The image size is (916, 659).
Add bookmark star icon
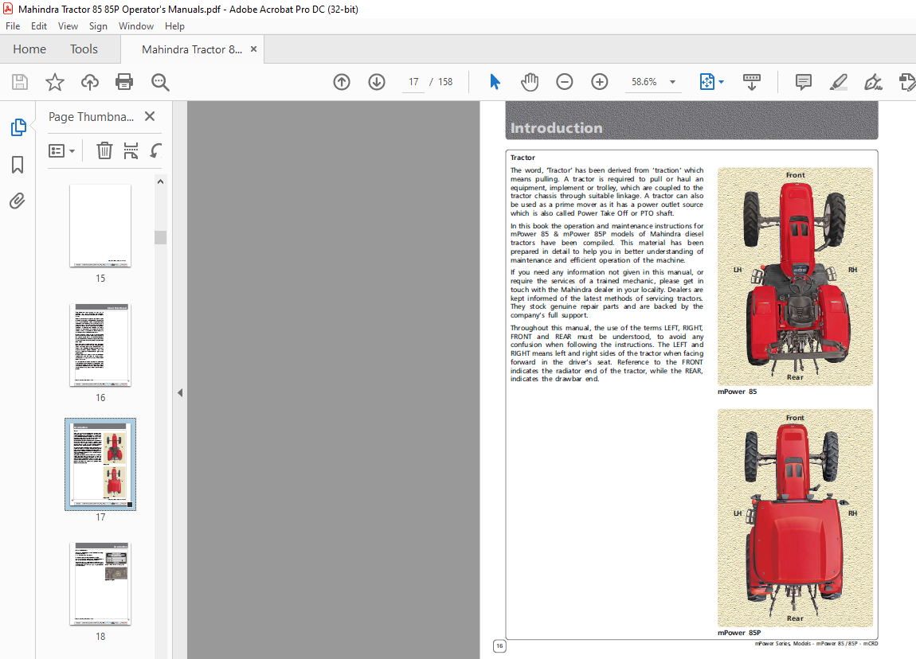[55, 82]
